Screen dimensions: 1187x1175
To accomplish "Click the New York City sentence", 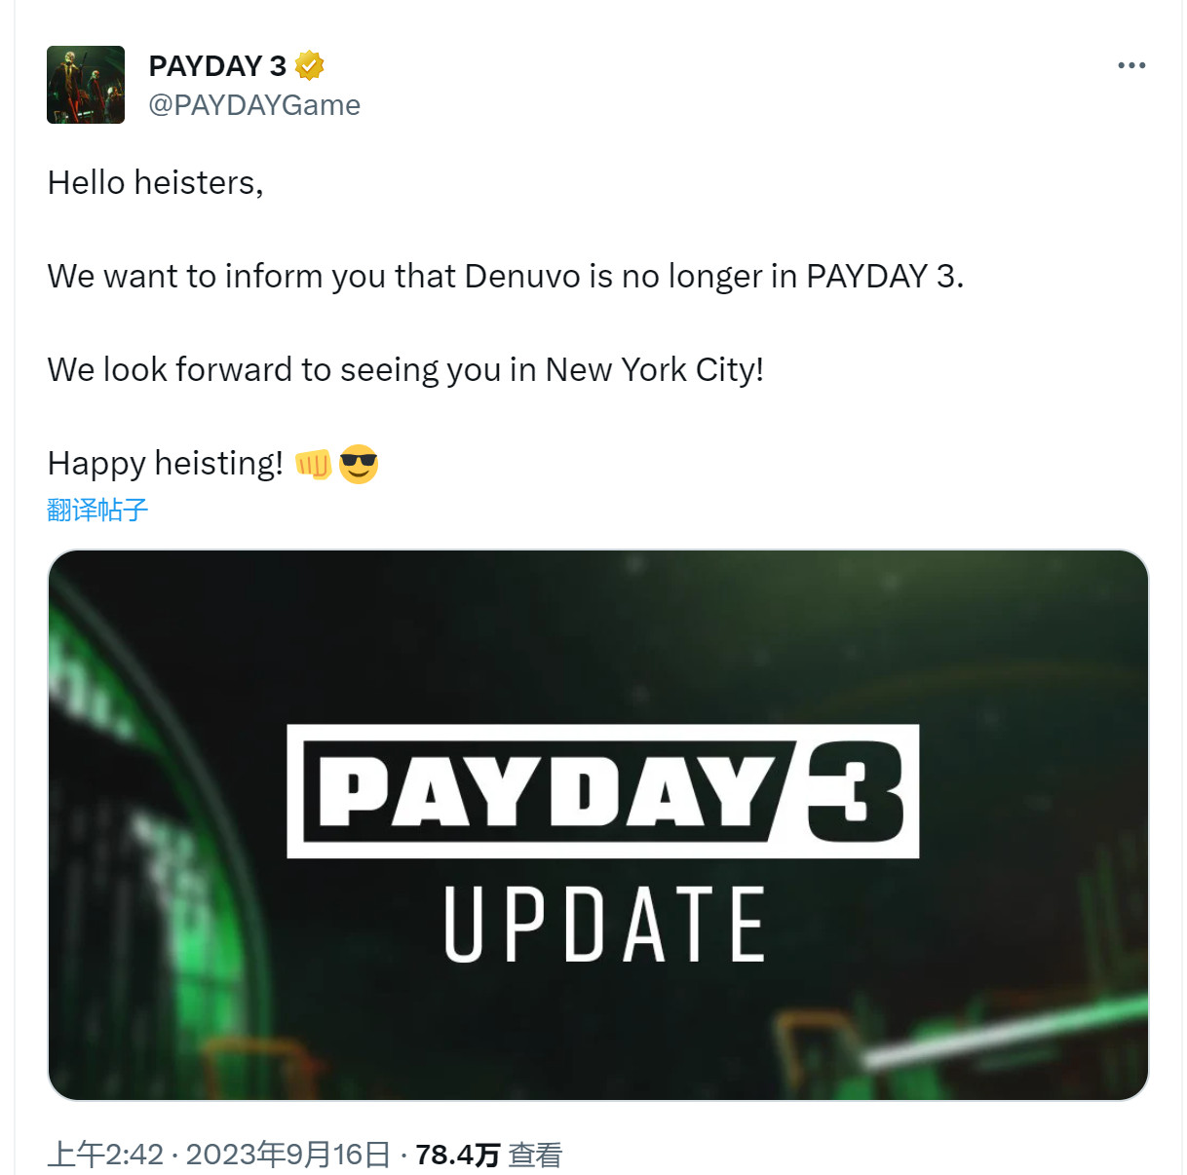I will [x=405, y=370].
